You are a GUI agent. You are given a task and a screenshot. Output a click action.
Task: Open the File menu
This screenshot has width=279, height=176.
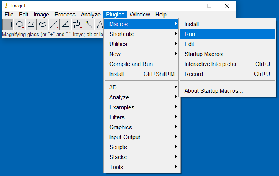[x=9, y=15]
